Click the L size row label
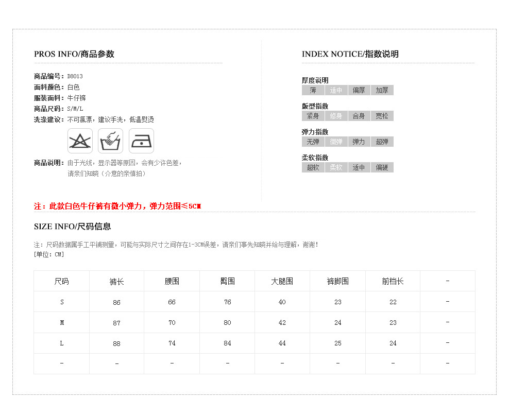The image size is (509, 416). click(62, 343)
